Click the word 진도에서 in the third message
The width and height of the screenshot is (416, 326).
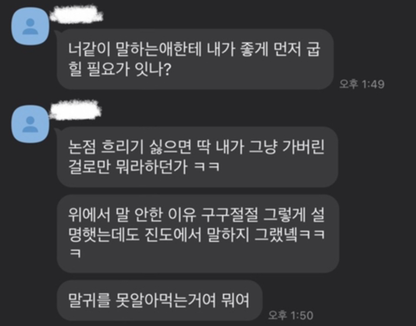click(x=173, y=235)
